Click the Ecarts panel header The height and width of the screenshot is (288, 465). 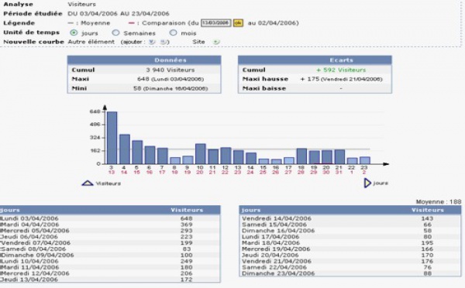(315, 60)
